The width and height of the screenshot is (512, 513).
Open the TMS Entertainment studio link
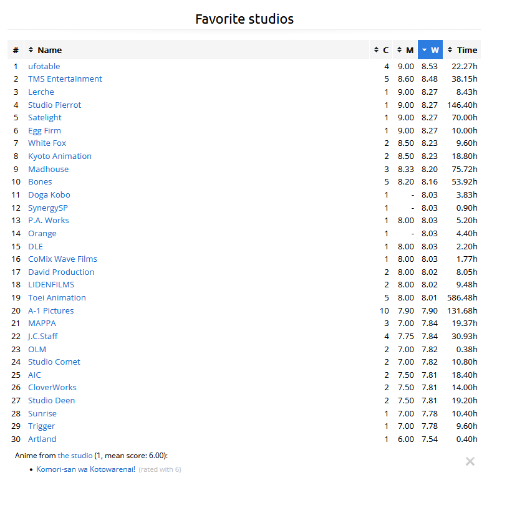[65, 79]
